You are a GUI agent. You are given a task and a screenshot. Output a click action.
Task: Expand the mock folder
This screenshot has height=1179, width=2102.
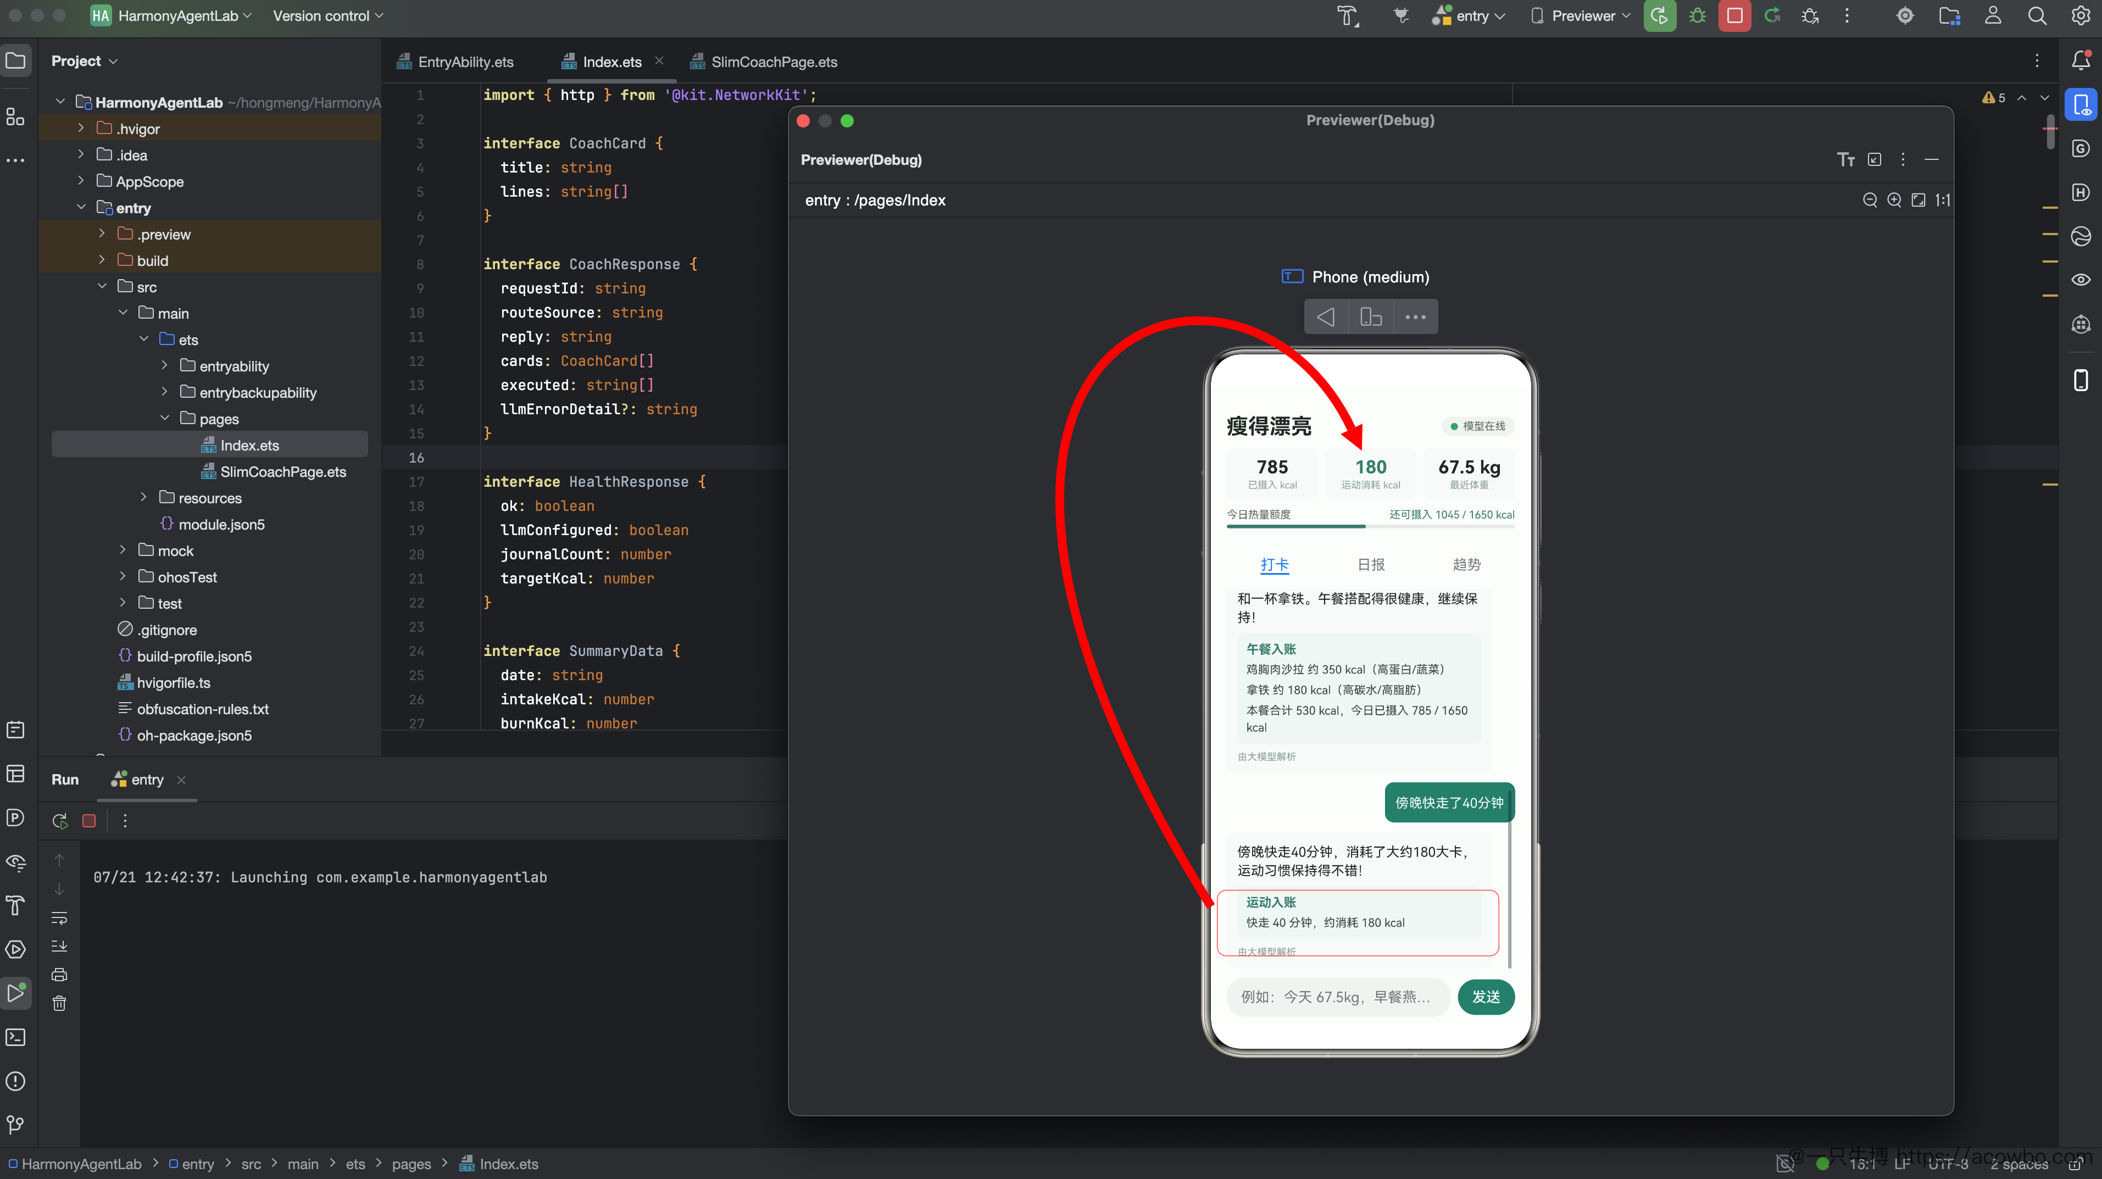[123, 550]
